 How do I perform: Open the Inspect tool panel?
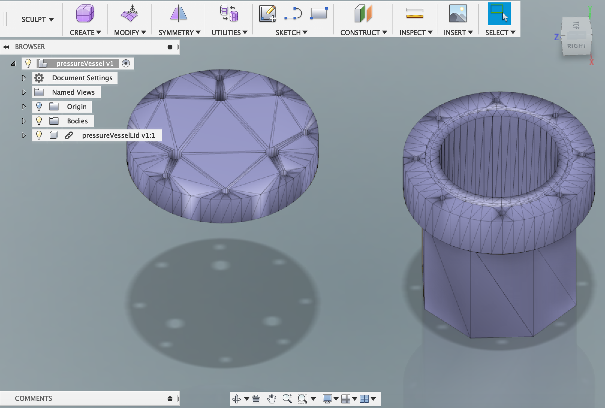coord(415,32)
